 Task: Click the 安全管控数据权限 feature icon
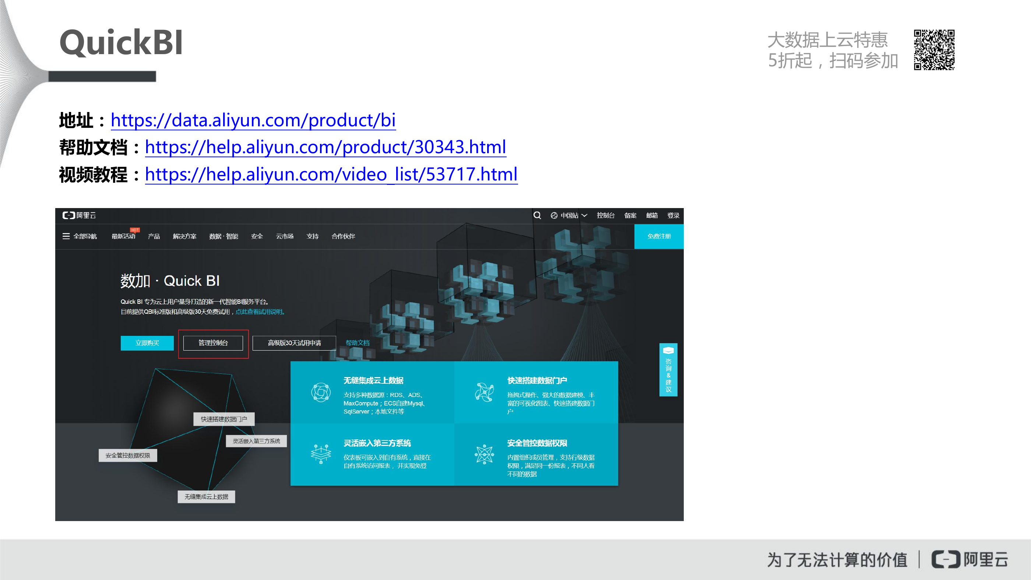(x=484, y=454)
